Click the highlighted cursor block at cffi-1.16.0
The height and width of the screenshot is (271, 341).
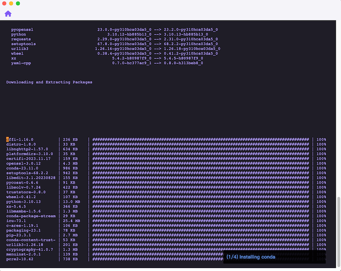click(7, 139)
